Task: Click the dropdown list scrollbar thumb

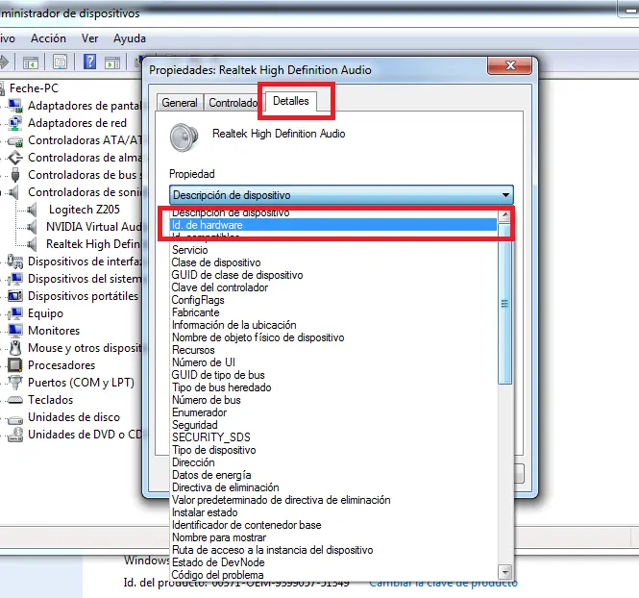Action: (x=504, y=304)
